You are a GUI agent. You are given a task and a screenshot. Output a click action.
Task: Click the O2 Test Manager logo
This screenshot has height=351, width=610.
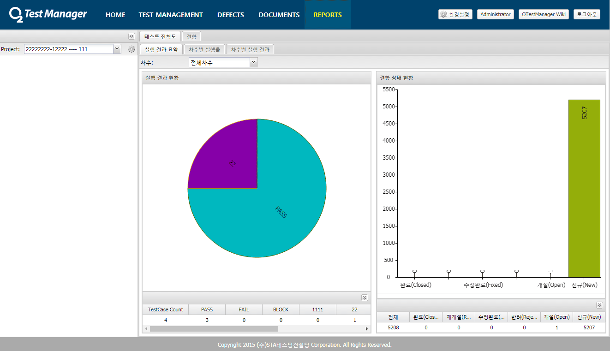(48, 14)
